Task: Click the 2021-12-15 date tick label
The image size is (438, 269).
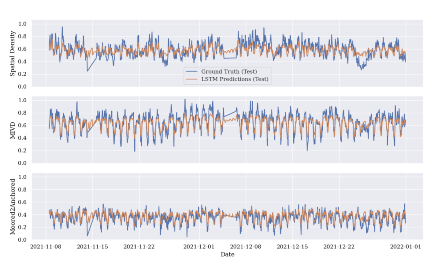Action: pos(292,247)
